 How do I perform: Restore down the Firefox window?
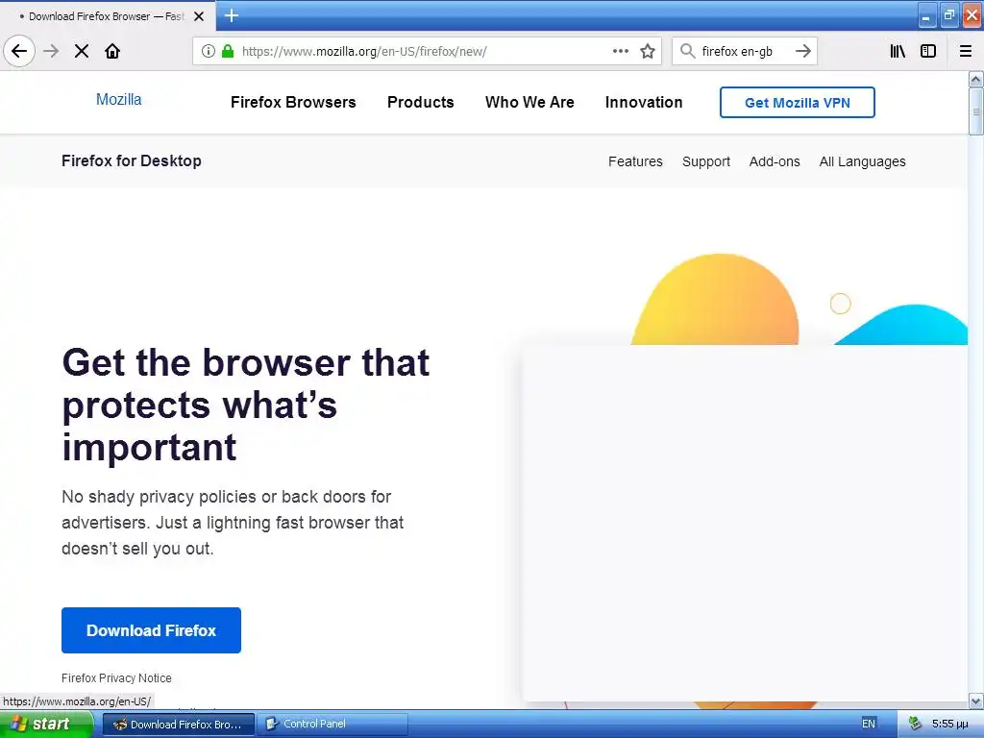(x=948, y=16)
